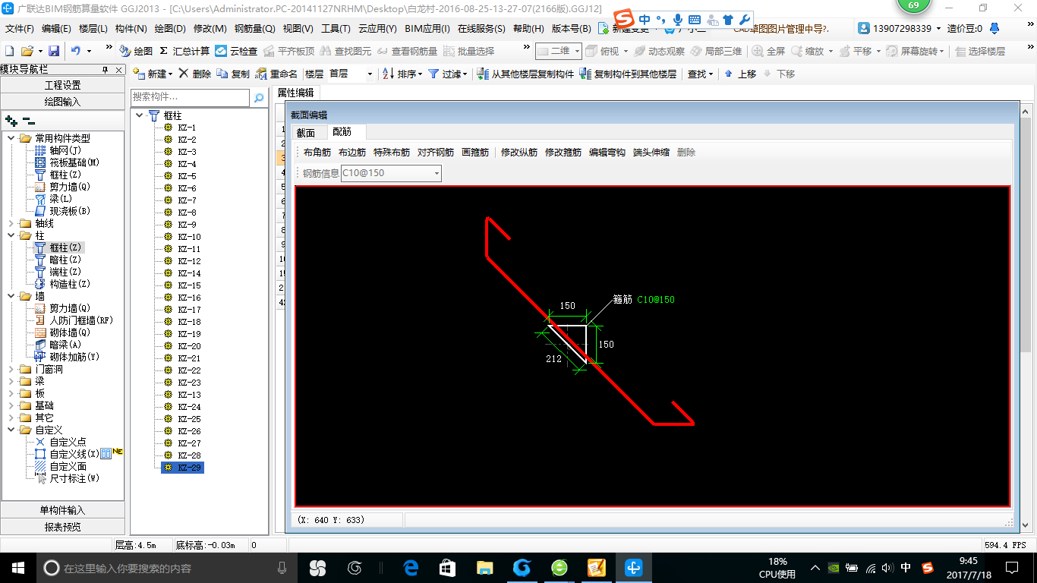The image size is (1037, 583).
Task: Click the notification bell icon
Action: tap(996, 28)
